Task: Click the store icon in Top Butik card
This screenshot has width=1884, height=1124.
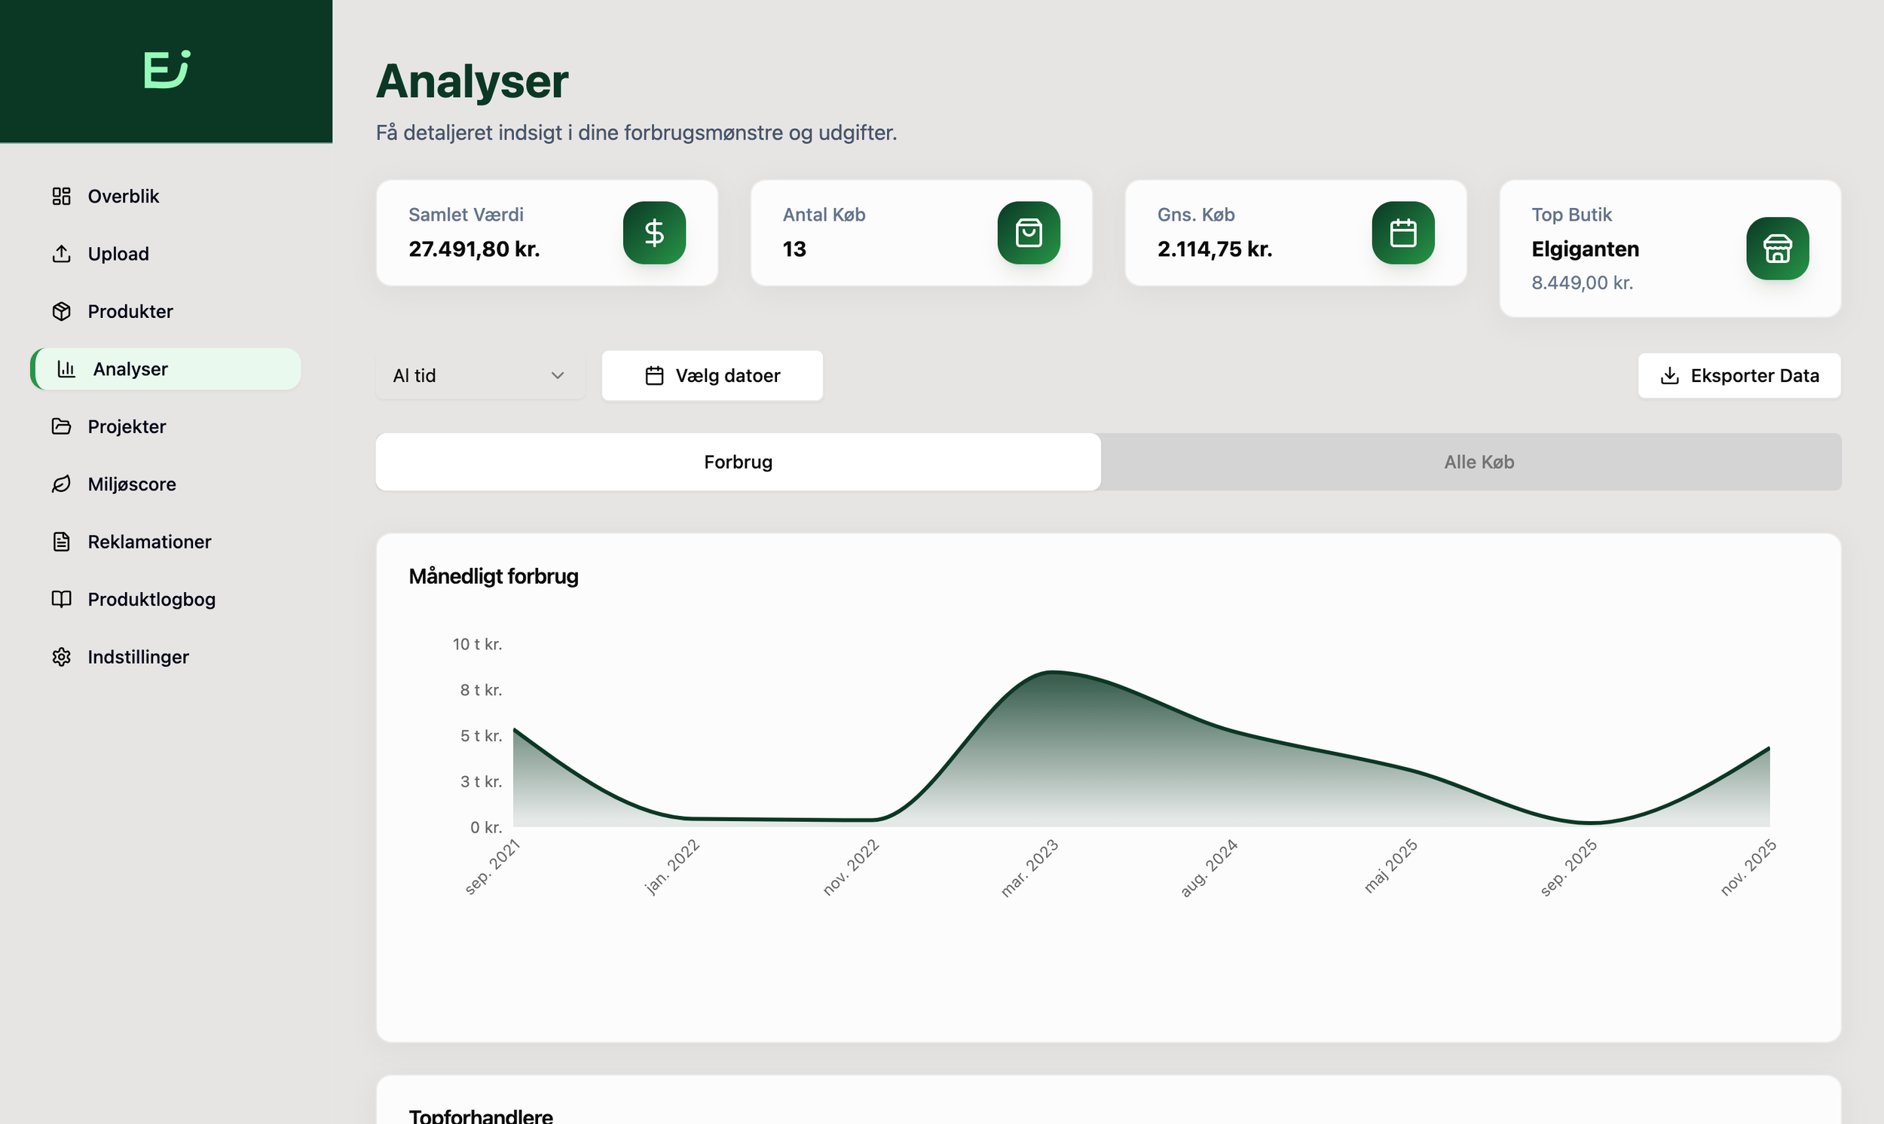Action: pyautogui.click(x=1776, y=249)
